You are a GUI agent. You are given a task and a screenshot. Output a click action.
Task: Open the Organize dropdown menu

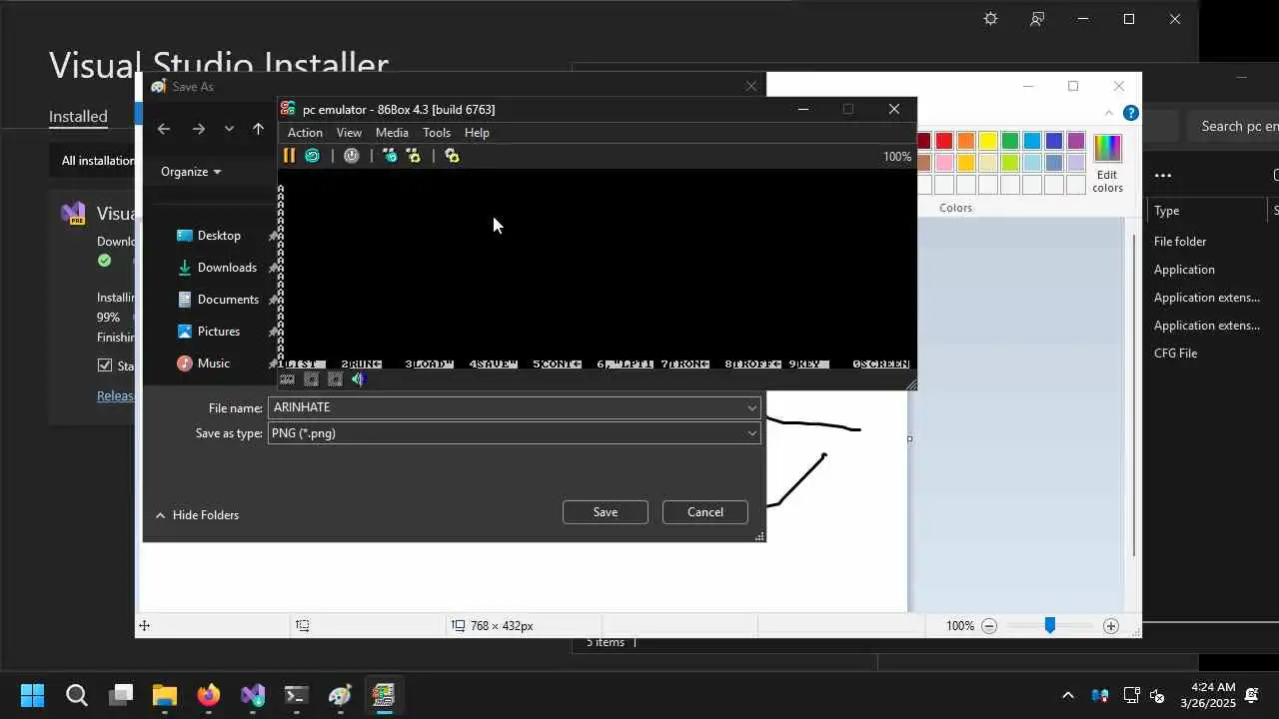191,172
